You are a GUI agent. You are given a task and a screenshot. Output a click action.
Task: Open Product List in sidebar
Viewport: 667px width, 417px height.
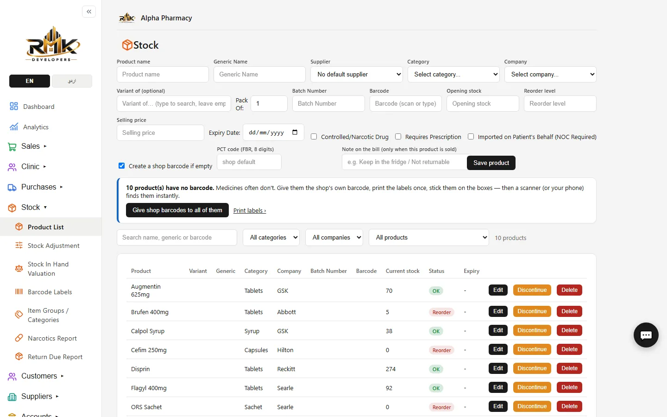(x=51, y=227)
